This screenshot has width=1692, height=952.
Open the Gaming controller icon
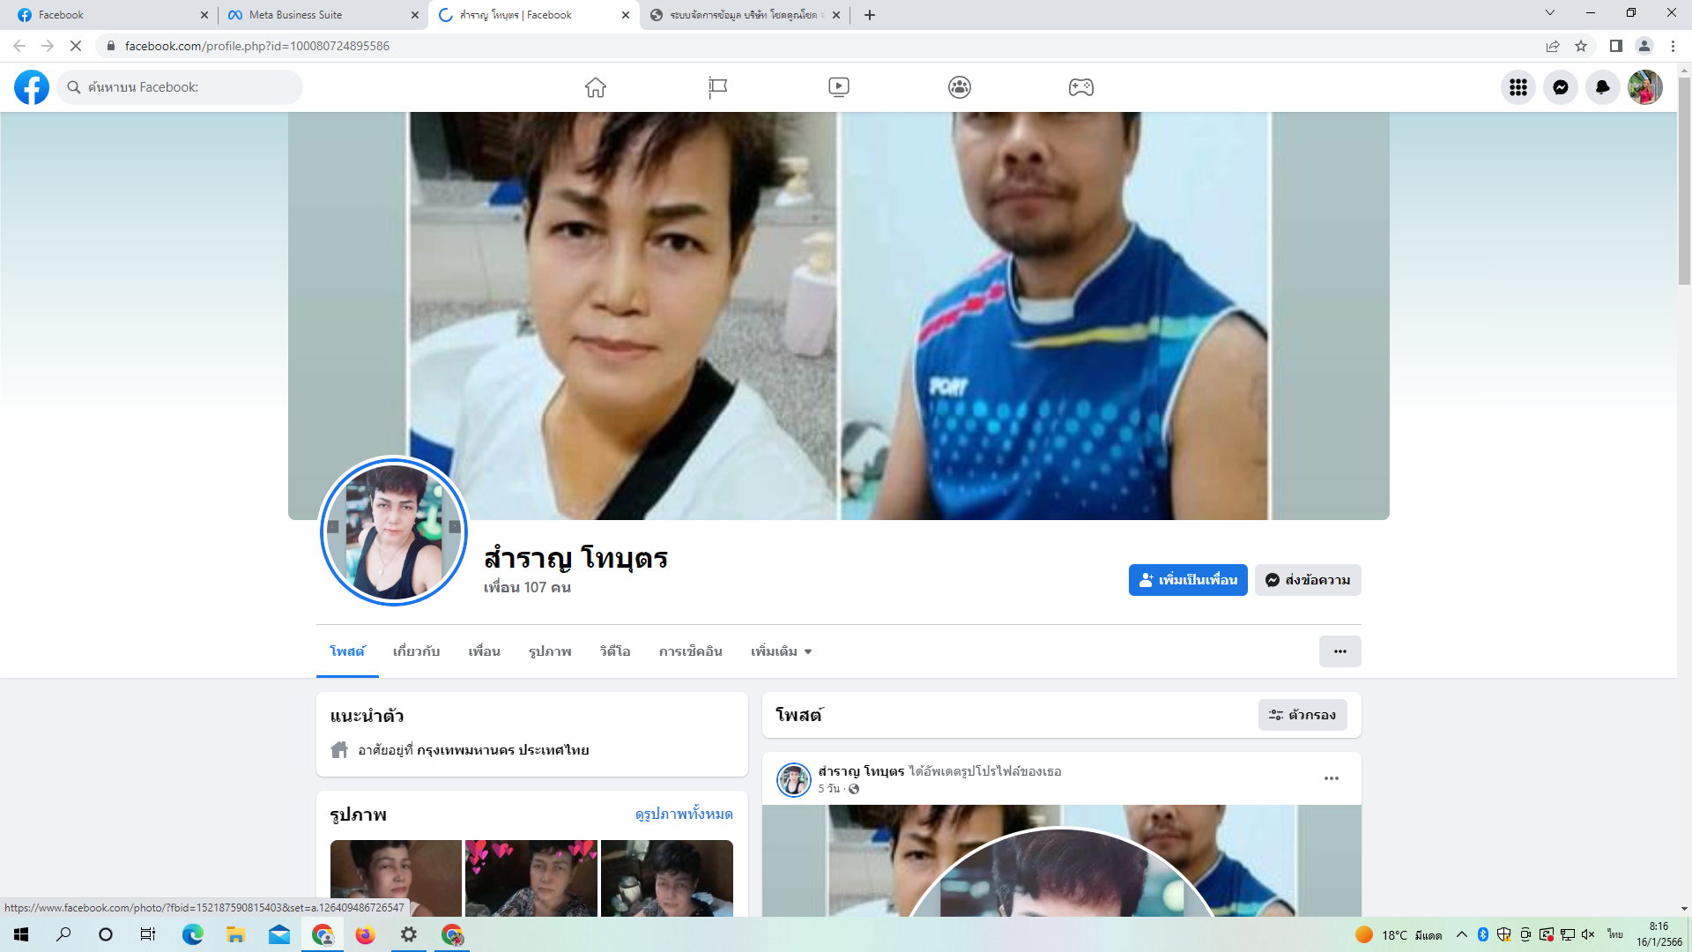(x=1080, y=87)
